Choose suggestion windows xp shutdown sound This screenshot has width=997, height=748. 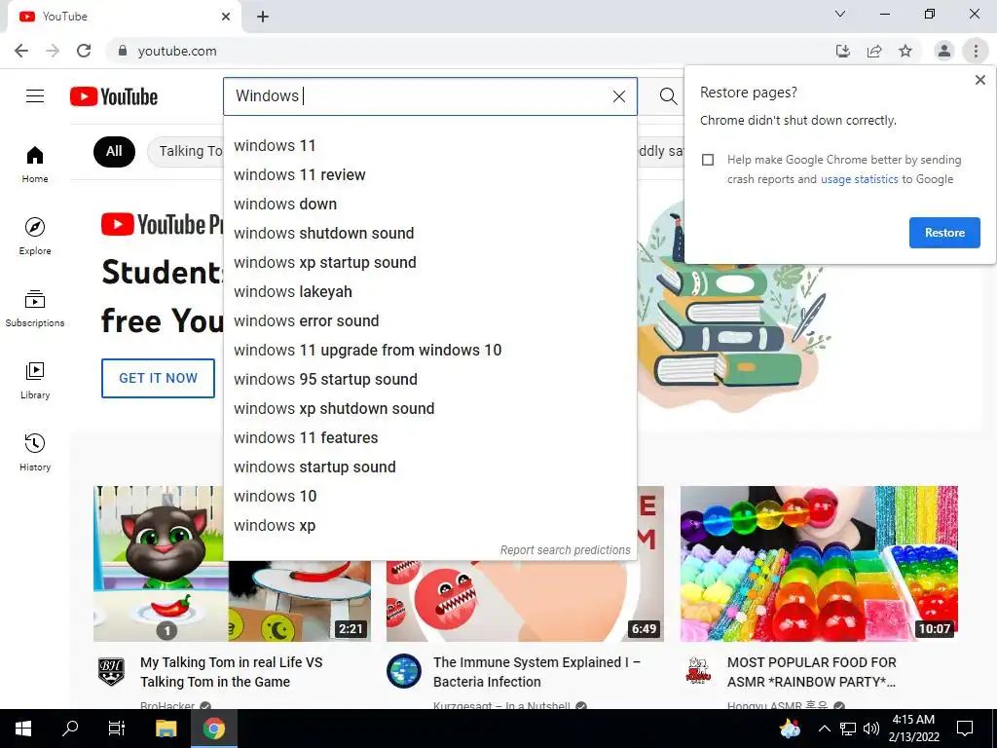click(430, 409)
